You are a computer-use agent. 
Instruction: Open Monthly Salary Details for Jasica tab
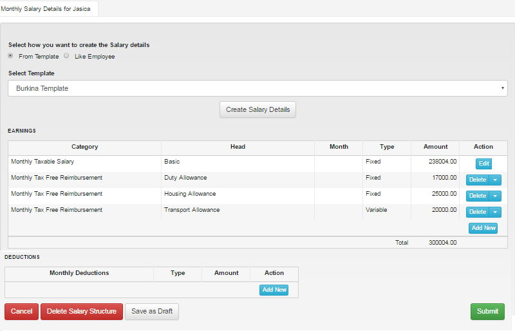(46, 9)
